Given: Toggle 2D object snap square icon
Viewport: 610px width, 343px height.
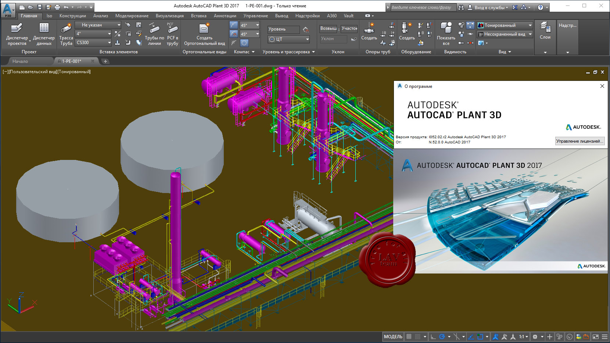Looking at the screenshot, I should (x=480, y=336).
